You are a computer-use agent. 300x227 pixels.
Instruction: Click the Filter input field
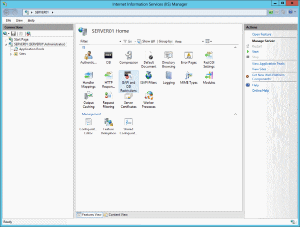point(103,42)
